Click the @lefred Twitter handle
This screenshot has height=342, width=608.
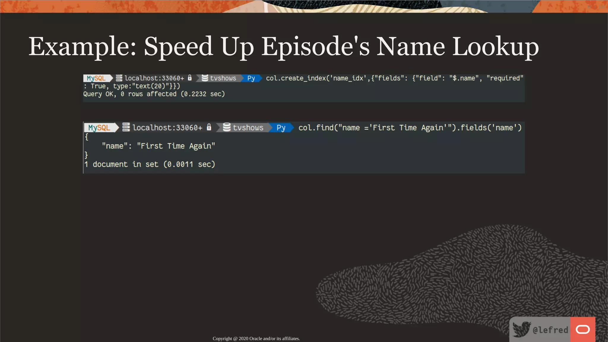pos(550,330)
